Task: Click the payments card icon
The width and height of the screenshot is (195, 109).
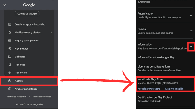Action: pos(10,41)
